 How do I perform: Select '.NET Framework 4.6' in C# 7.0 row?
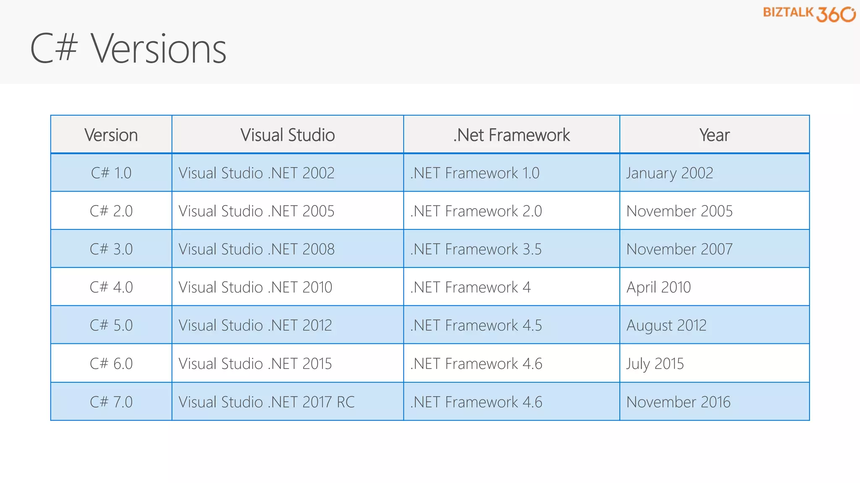[x=511, y=402]
